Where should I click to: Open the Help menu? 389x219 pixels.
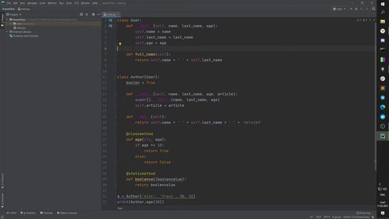tap(95, 3)
